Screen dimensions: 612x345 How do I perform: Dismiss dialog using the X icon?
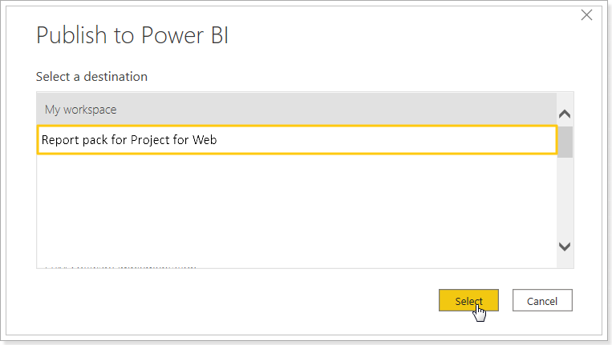click(586, 15)
